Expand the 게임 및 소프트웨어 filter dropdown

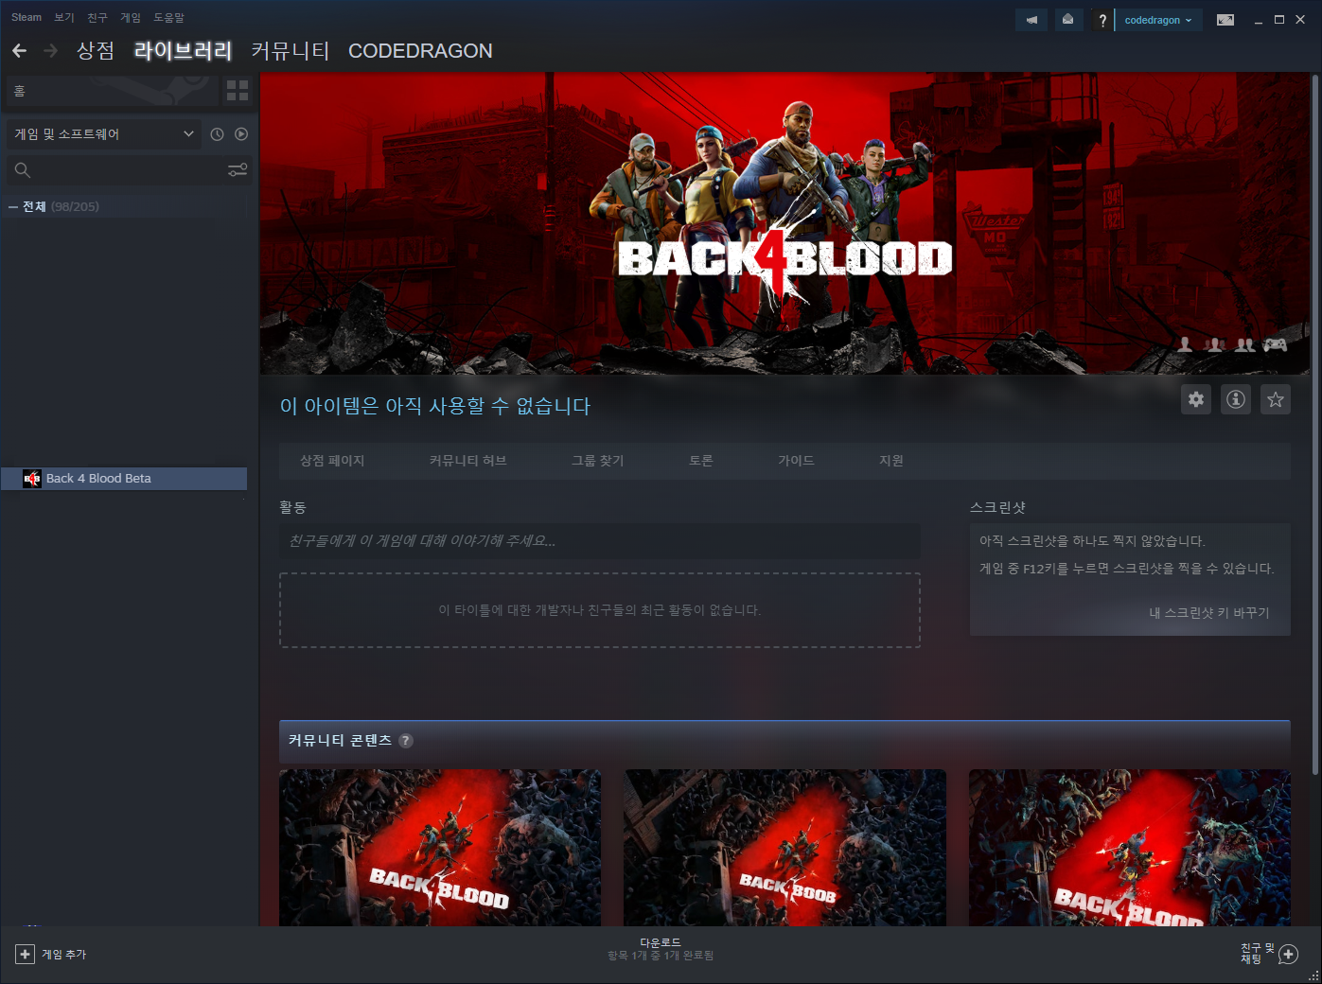coord(104,134)
